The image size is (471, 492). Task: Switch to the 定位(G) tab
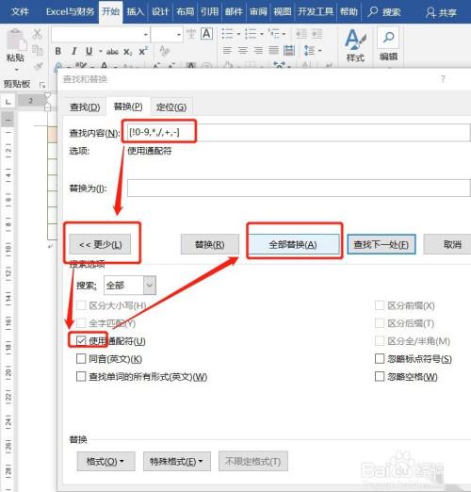(171, 107)
